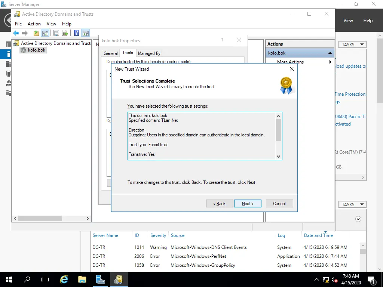Open the upper TASKS dropdown in Server Manager
383x287 pixels.
pyautogui.click(x=352, y=44)
